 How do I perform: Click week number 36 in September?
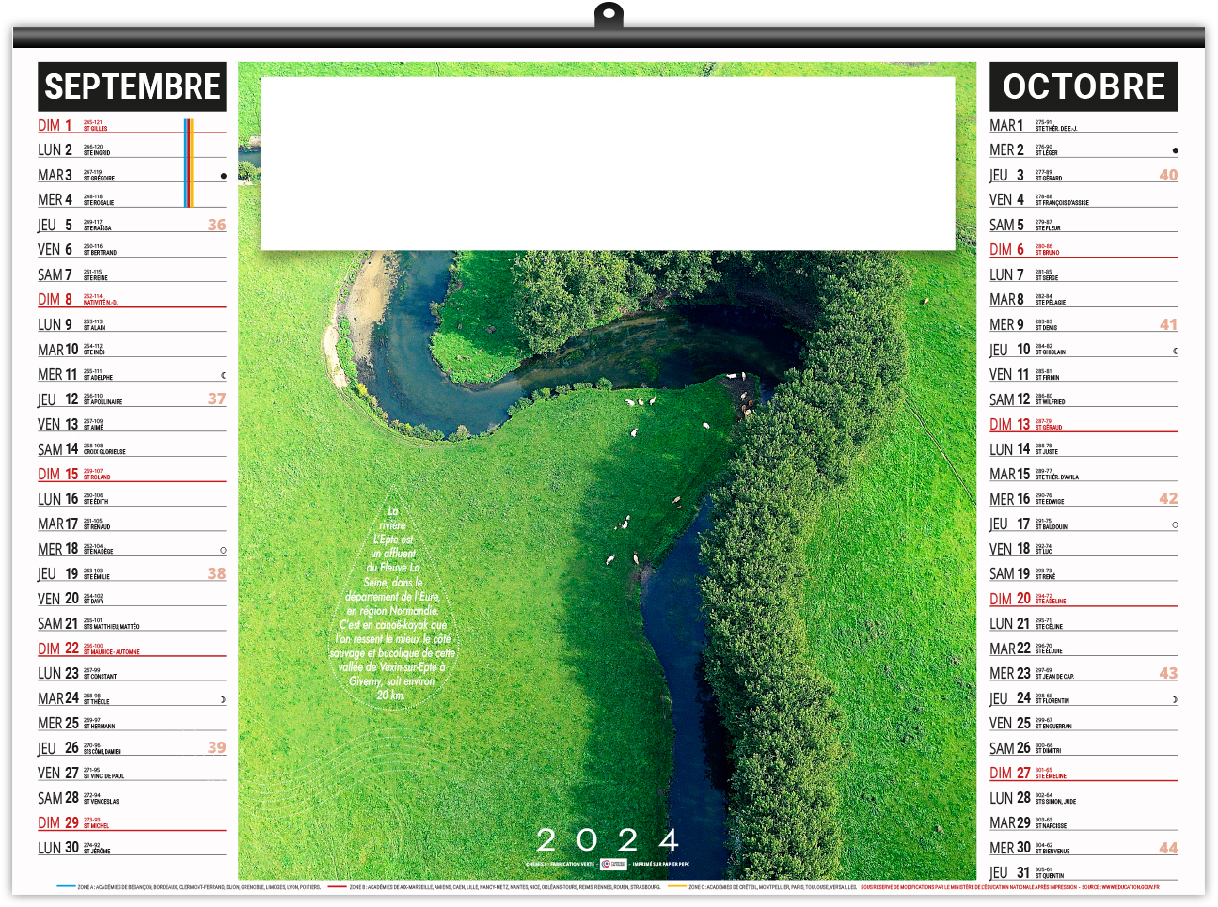tap(216, 225)
